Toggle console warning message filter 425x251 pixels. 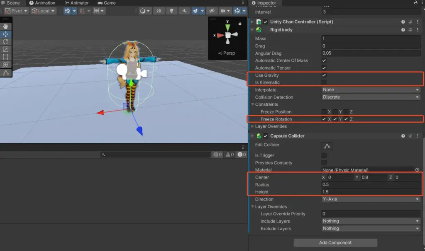[x=230, y=154]
